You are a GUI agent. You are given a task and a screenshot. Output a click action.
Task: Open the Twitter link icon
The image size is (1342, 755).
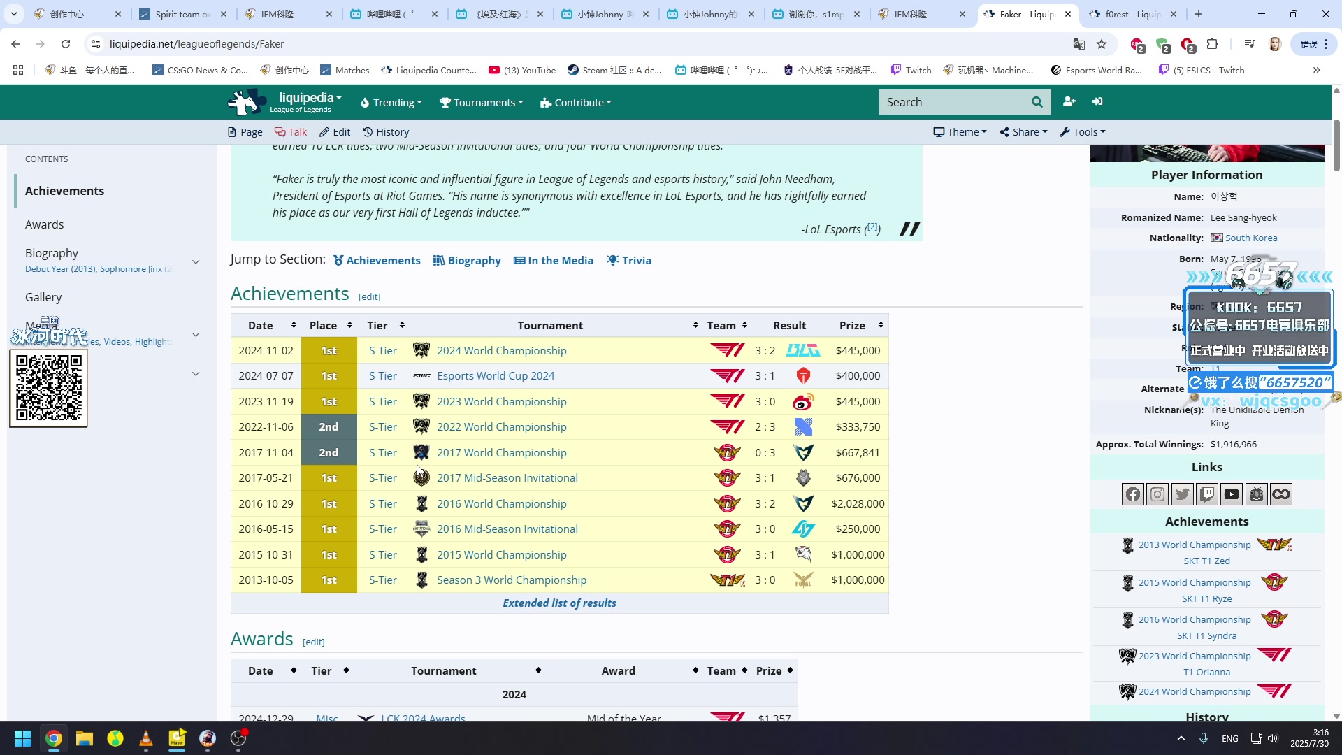(1183, 494)
